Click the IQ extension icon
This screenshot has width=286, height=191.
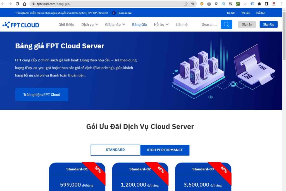point(223,4)
